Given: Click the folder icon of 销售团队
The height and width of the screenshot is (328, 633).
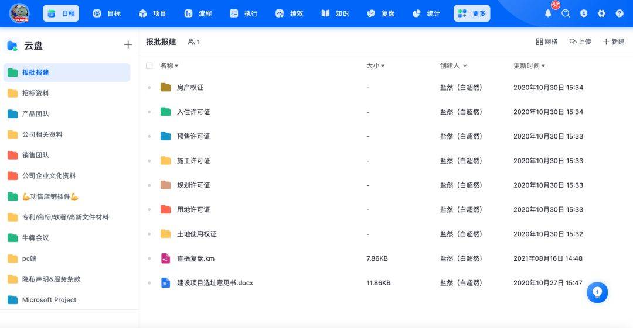Looking at the screenshot, I should pyautogui.click(x=13, y=155).
